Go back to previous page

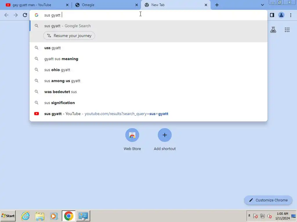6,15
